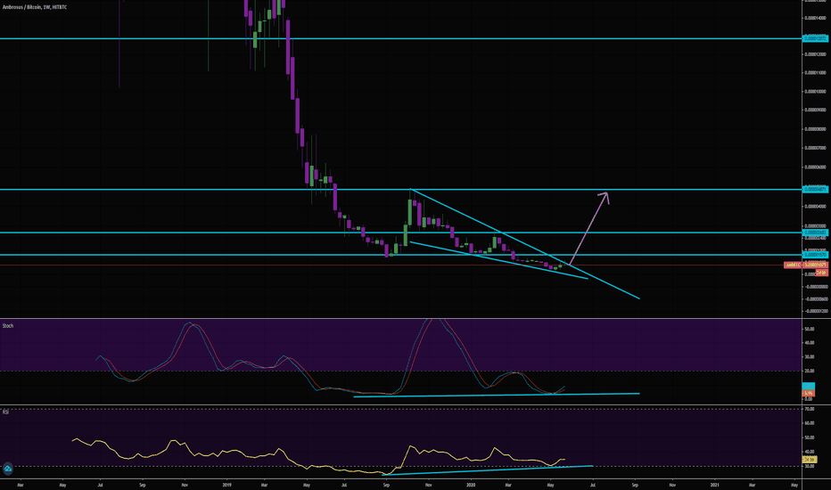Select the RSI indicator label
831x490 pixels.
[x=5, y=412]
